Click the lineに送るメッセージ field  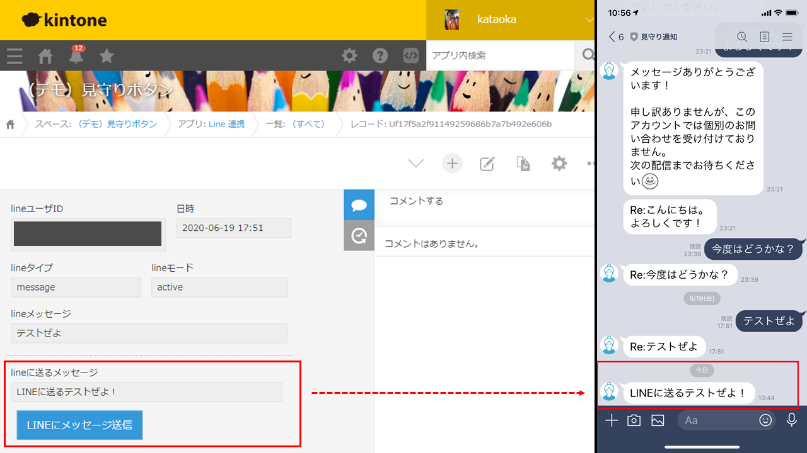point(147,392)
